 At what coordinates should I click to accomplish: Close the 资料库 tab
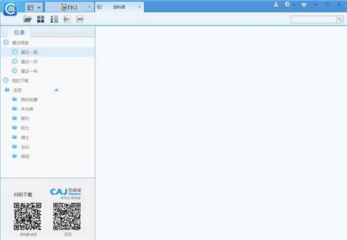[x=139, y=7]
